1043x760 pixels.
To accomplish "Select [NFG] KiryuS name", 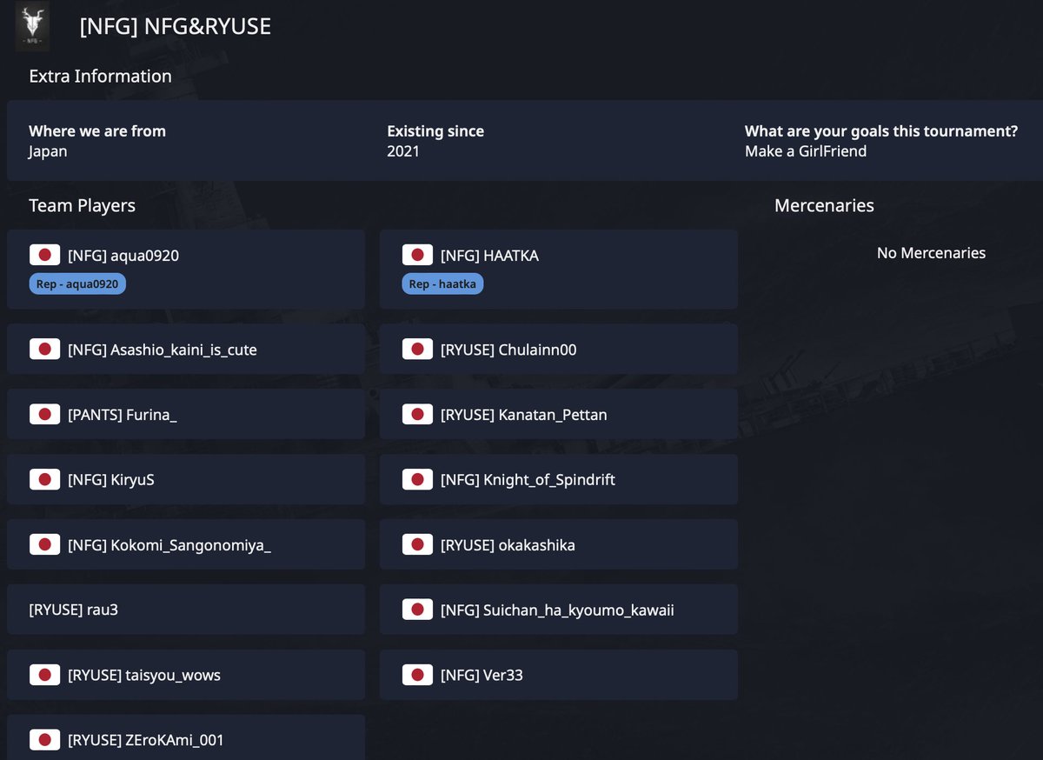I will [111, 479].
